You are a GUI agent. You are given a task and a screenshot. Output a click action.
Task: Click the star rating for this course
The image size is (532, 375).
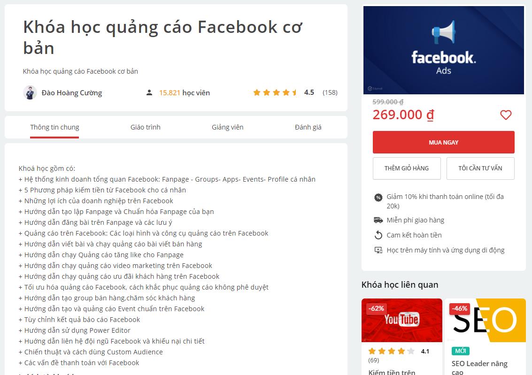click(x=275, y=92)
